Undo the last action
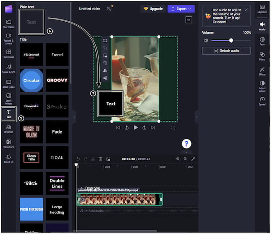Viewport: 271px width, 234px height. (x=78, y=159)
